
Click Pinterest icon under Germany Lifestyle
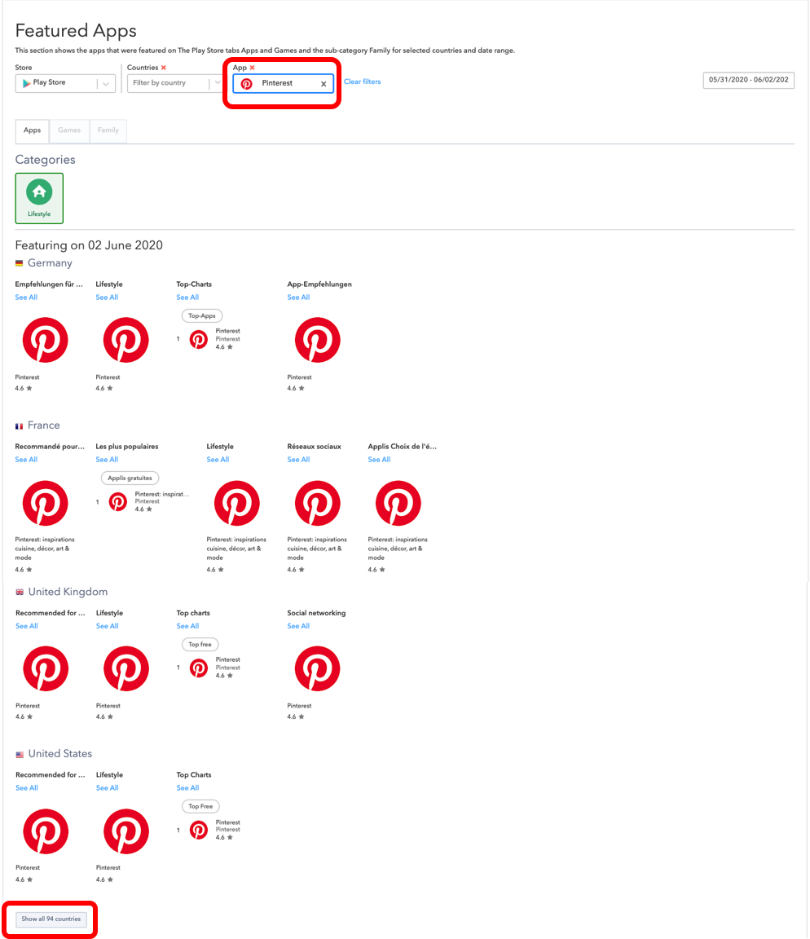[x=125, y=340]
